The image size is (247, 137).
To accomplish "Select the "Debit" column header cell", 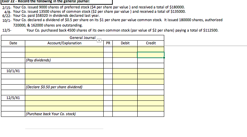I will pyautogui.click(x=125, y=43).
